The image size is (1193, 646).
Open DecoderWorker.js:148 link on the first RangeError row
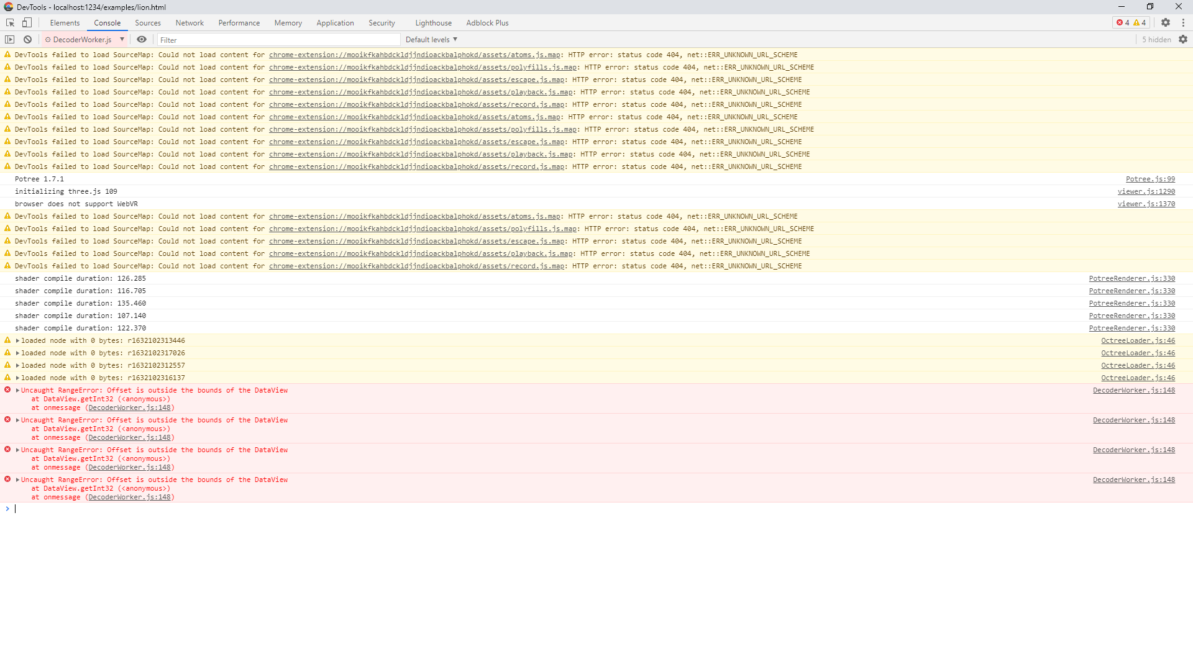pos(1134,390)
